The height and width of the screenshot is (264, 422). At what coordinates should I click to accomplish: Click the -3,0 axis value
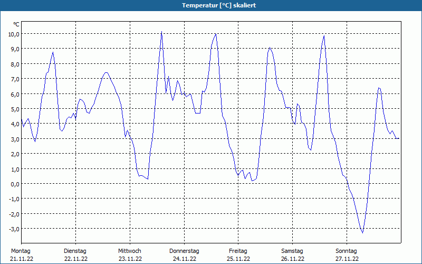point(14,229)
